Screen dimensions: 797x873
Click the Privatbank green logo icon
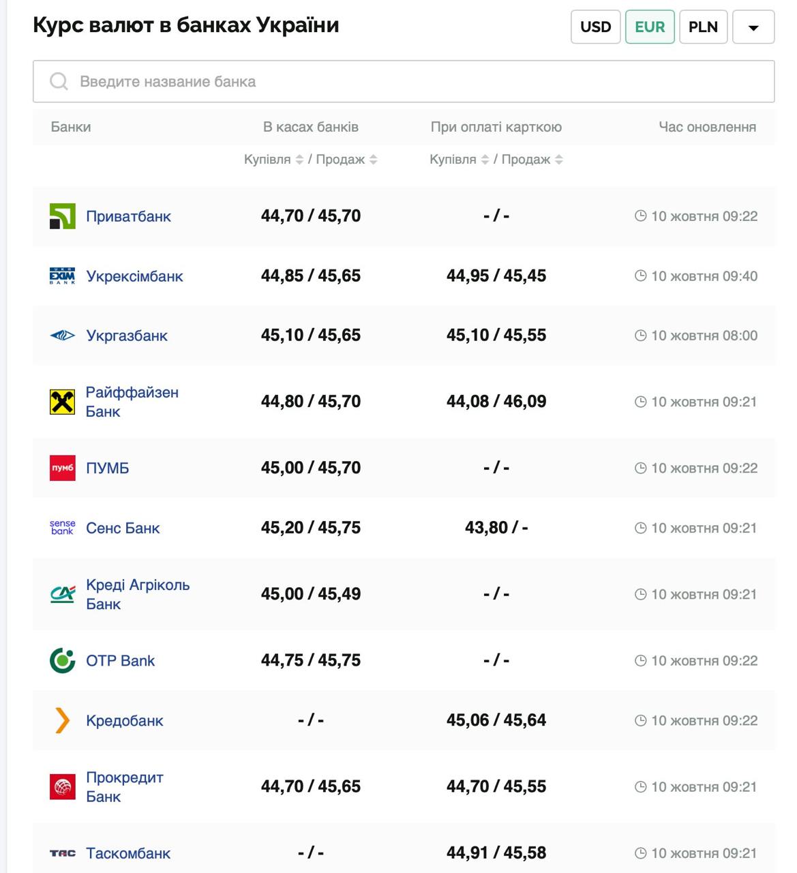tap(62, 216)
